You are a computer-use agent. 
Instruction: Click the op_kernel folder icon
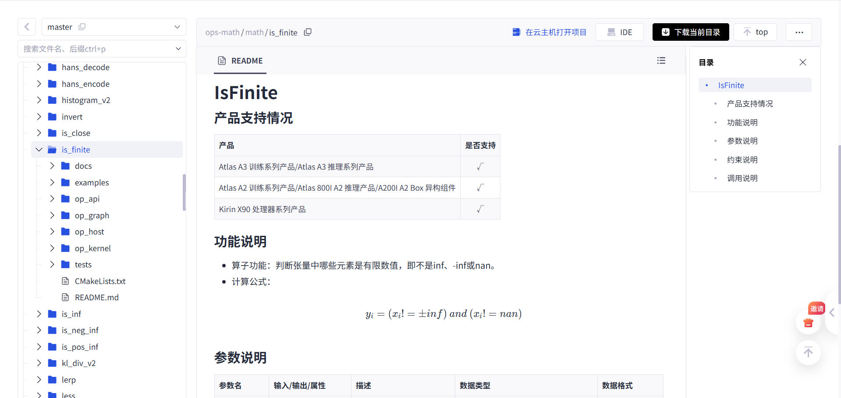pos(65,248)
